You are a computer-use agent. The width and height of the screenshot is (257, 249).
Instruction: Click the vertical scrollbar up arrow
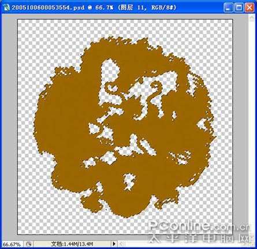click(252, 18)
